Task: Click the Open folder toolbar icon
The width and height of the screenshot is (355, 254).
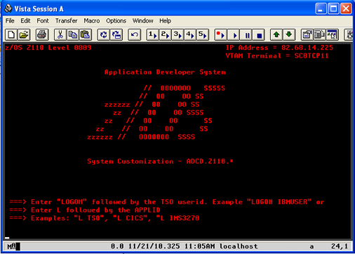Action: 24,35
